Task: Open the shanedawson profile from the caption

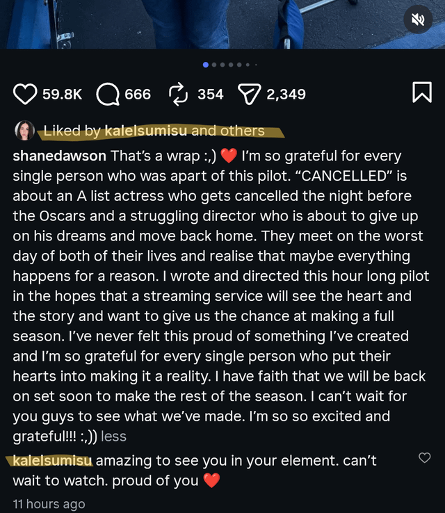Action: click(x=60, y=156)
